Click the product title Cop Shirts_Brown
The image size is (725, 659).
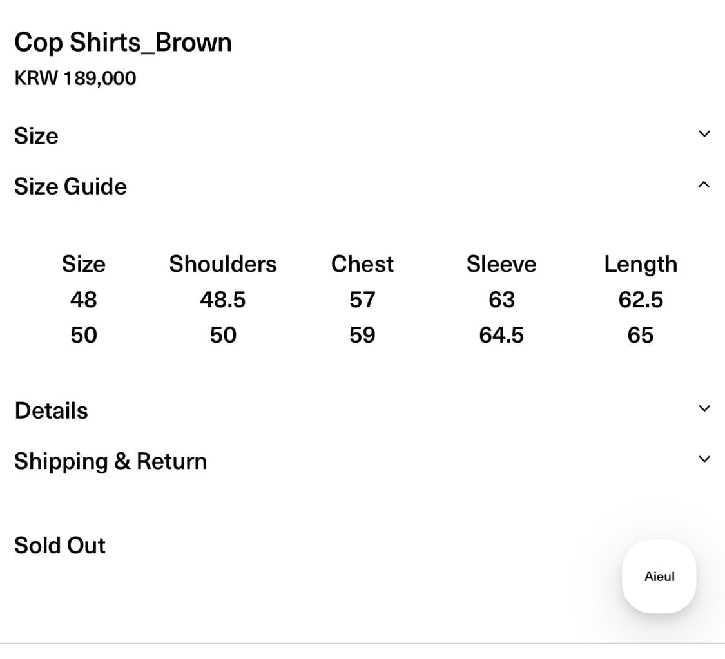point(123,42)
